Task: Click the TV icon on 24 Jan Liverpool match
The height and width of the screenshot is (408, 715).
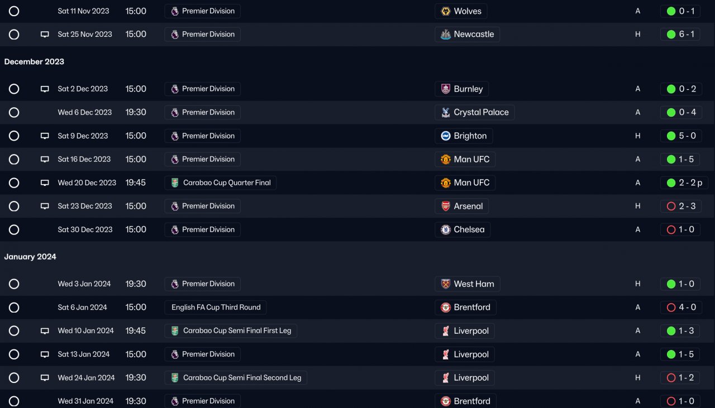Action: (45, 378)
